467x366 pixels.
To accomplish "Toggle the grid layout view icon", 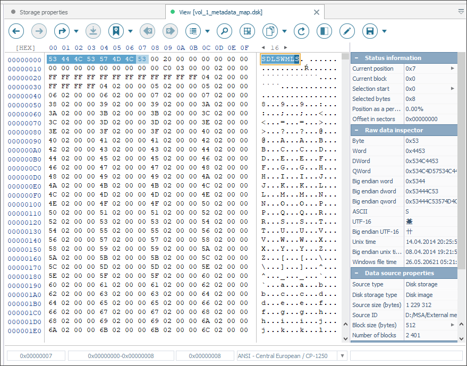I will [247, 31].
